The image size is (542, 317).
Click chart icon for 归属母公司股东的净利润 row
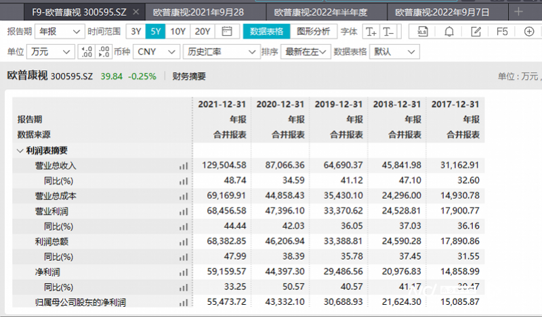click(184, 303)
